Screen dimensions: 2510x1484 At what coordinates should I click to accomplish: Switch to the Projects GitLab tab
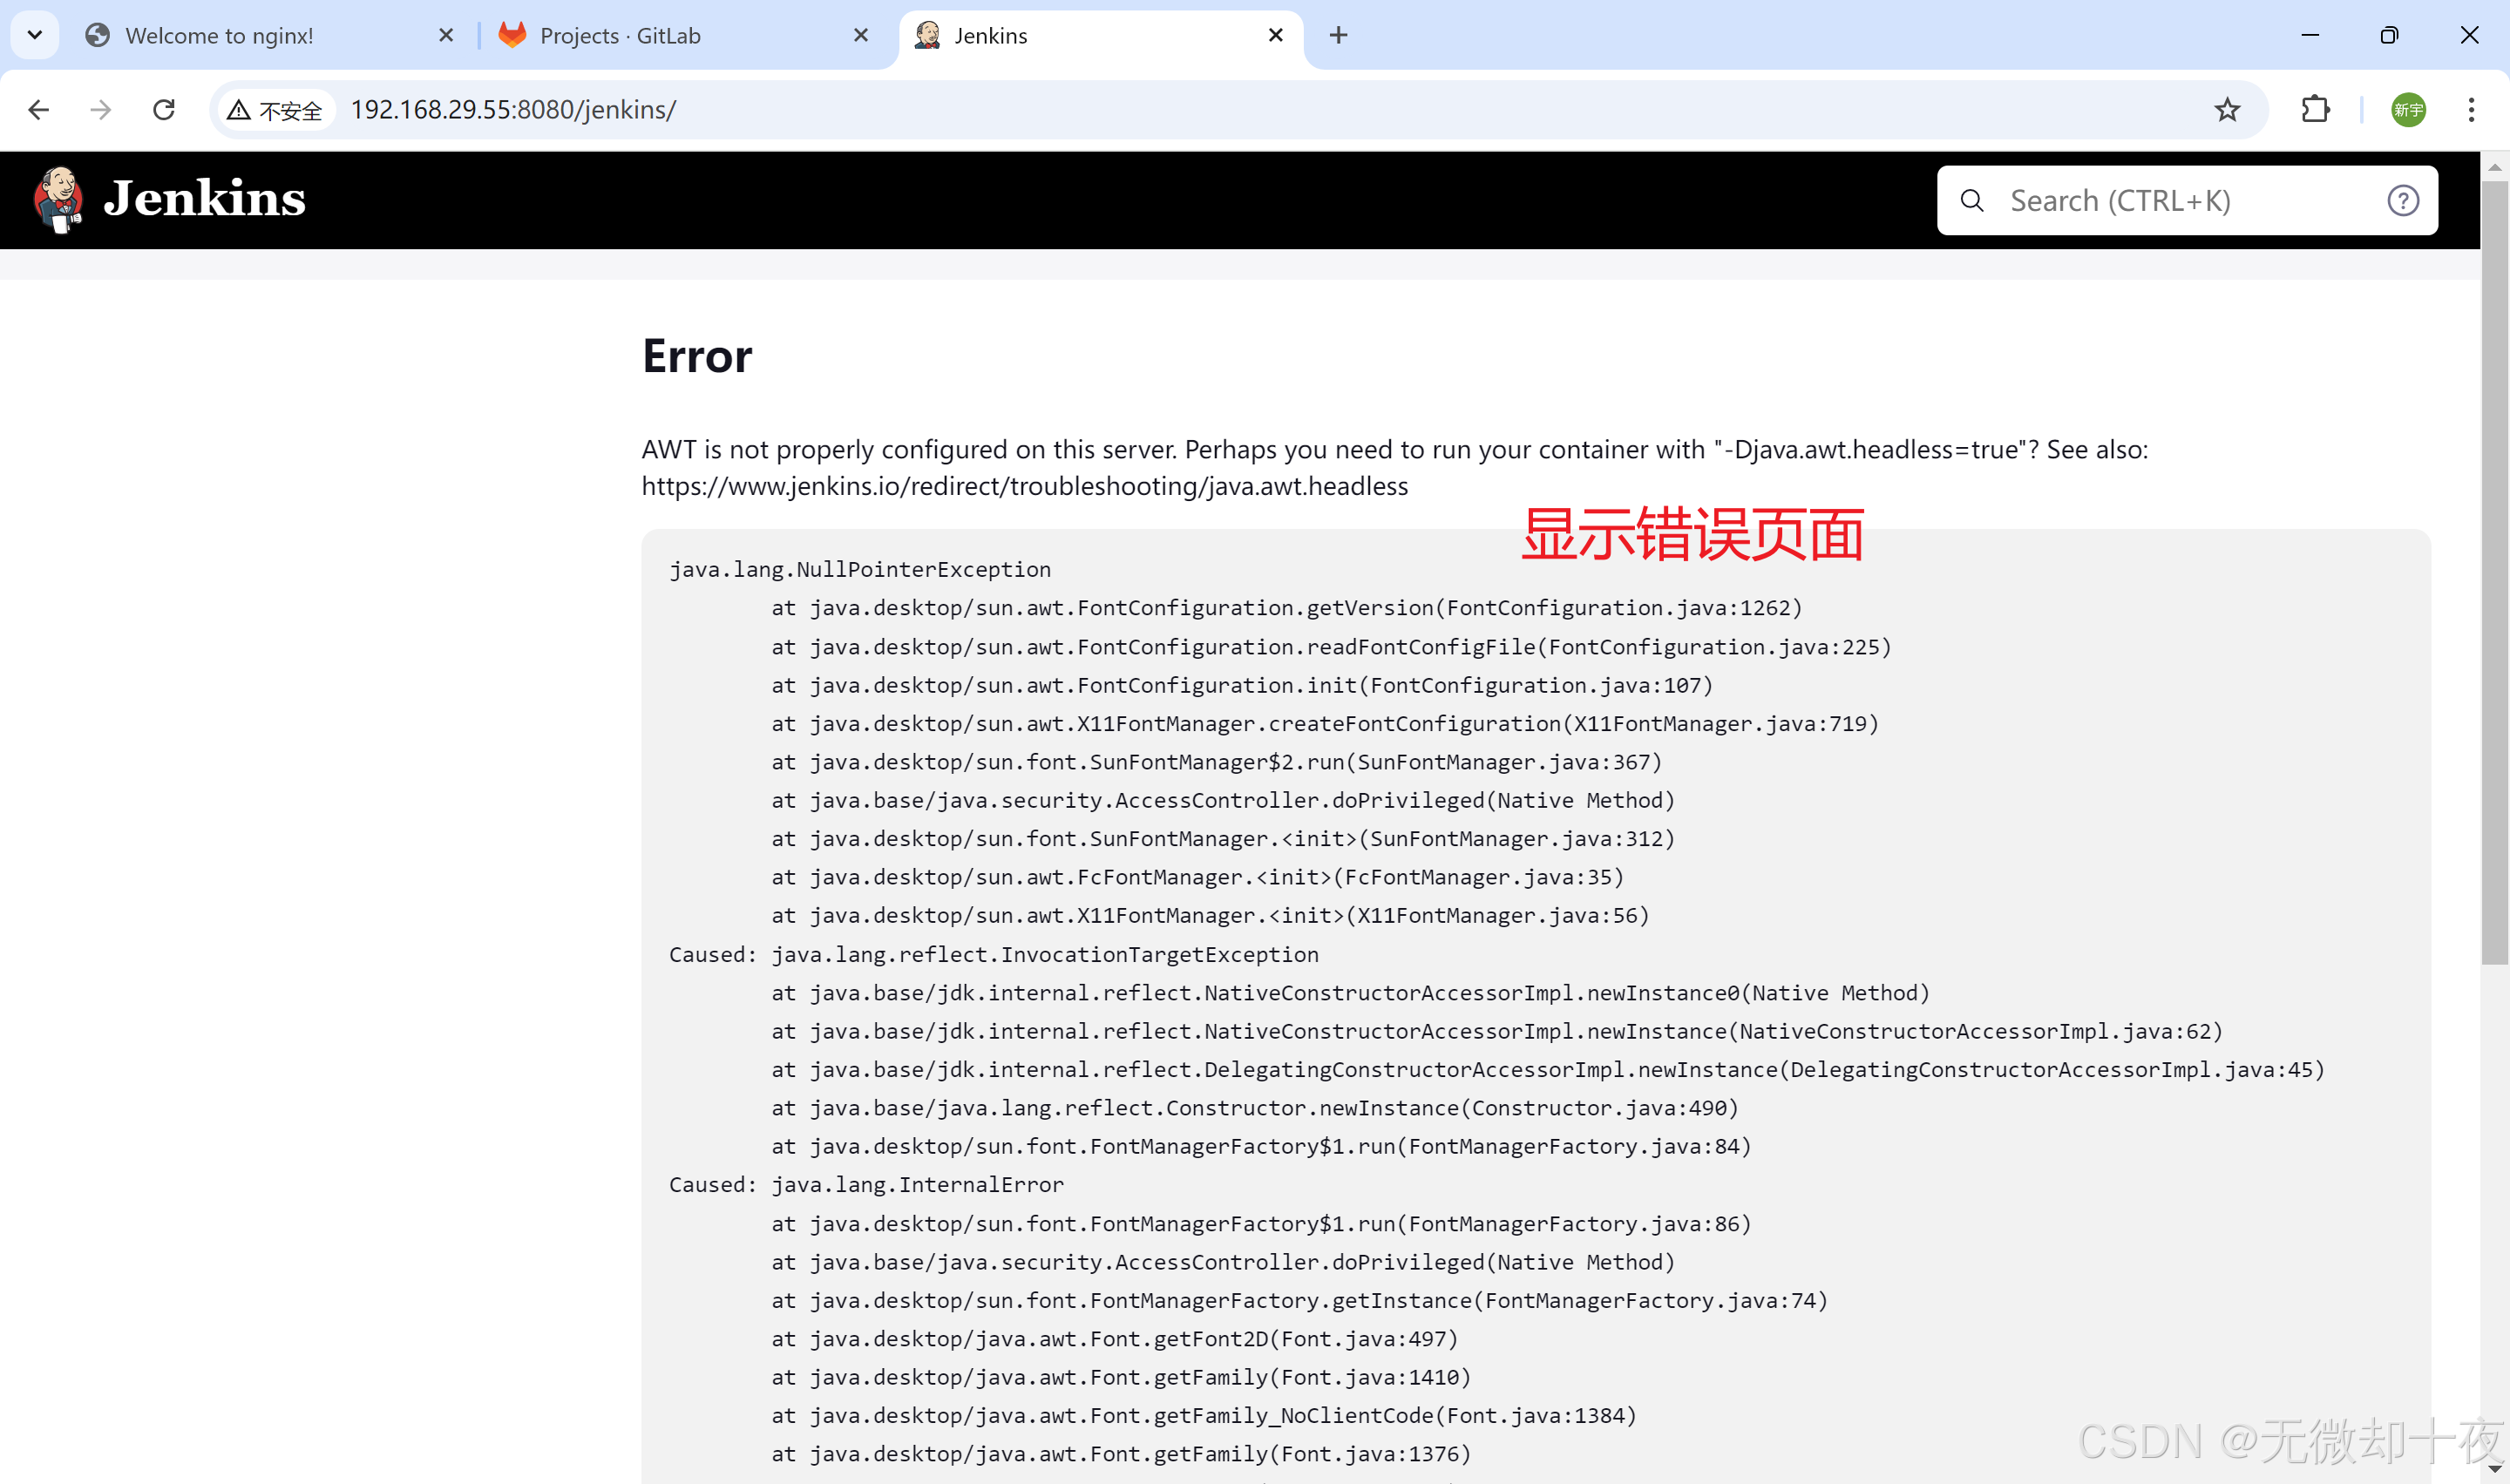620,36
